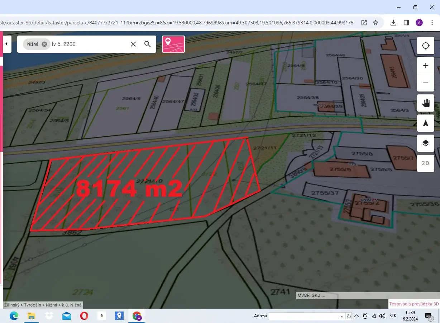Open Amazon app from taskbar

[102, 316]
